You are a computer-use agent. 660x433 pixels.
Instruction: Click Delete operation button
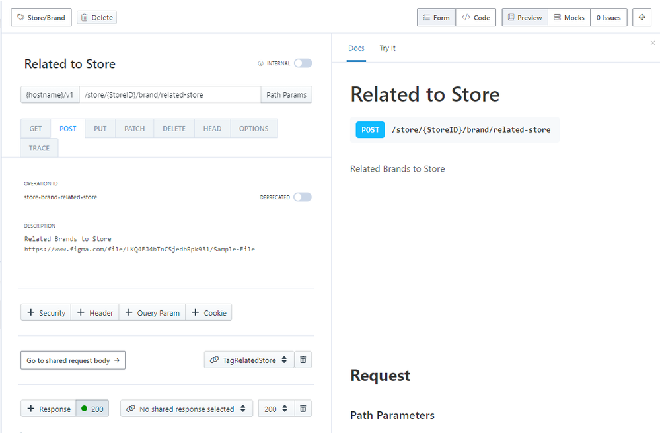click(96, 18)
